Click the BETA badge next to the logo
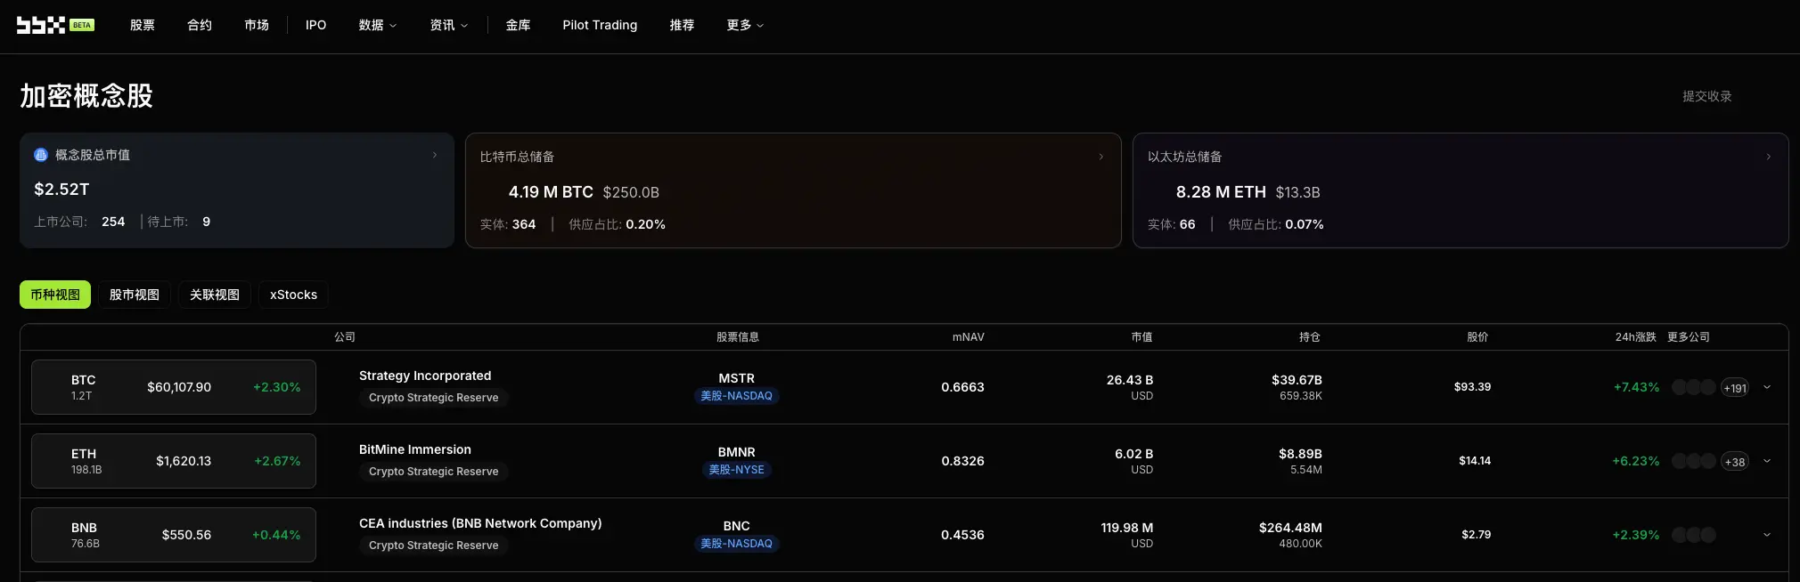 tap(82, 25)
